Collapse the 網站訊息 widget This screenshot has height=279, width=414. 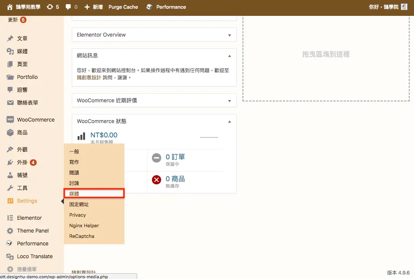click(229, 56)
